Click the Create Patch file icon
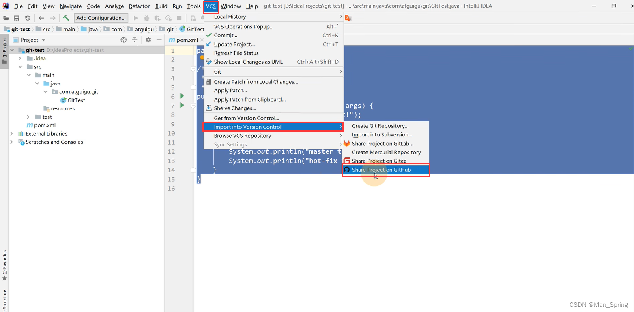634x312 pixels. (209, 82)
